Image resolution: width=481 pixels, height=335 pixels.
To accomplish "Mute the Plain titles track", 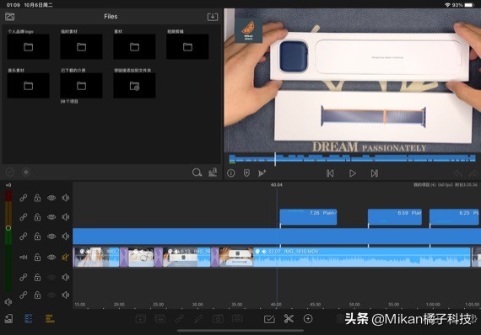I will click(x=65, y=217).
